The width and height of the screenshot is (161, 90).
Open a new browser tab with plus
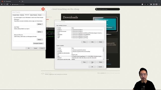coord(23,1)
